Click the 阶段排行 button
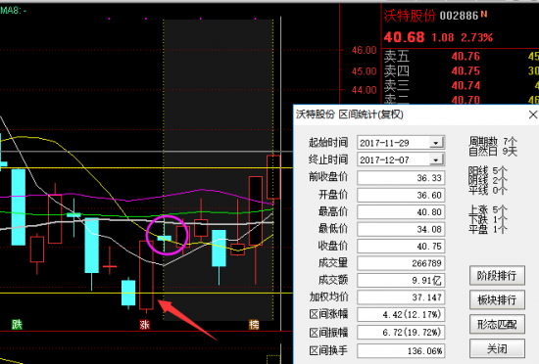The image size is (539, 364). [x=497, y=275]
